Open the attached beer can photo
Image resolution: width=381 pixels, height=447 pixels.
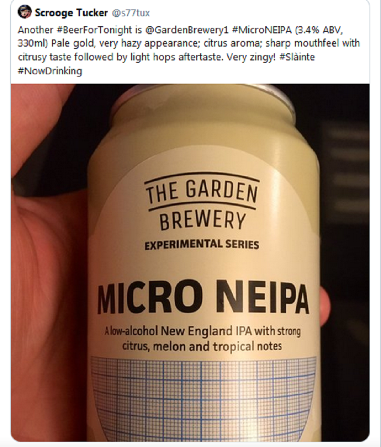click(x=190, y=262)
